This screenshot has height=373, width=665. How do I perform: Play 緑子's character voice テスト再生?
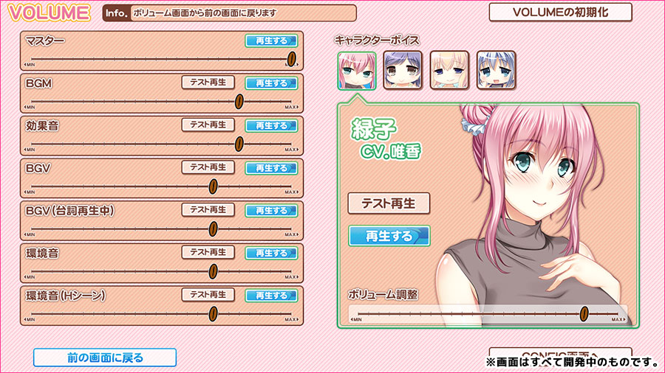pos(389,203)
